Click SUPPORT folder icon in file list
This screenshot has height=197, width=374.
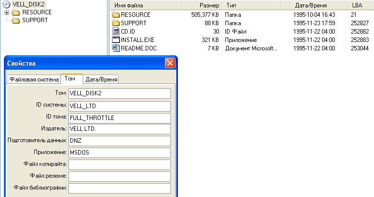116,23
